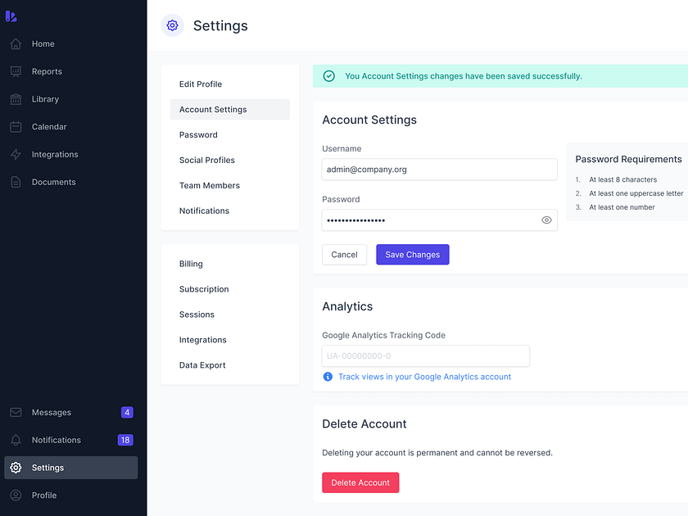
Task: Open the Social Profiles tab
Action: click(230, 161)
